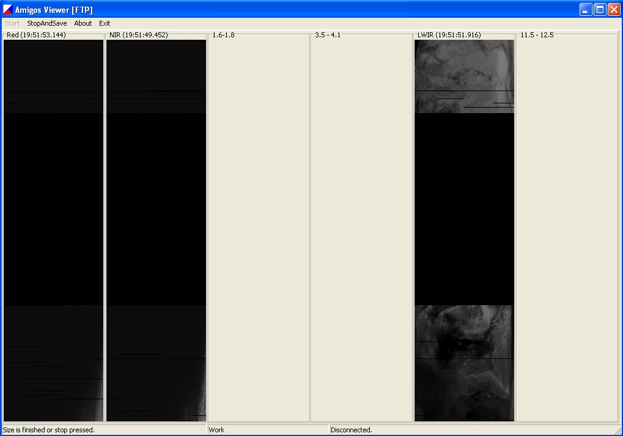
Task: Click the 3.5 - 4.1 channel label
Action: click(x=328, y=35)
